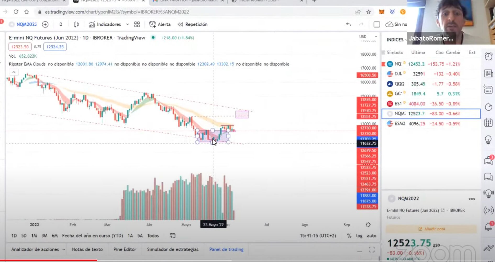495x262 pixels.
Task: Open the MetaMask fox extension
Action: point(382,12)
